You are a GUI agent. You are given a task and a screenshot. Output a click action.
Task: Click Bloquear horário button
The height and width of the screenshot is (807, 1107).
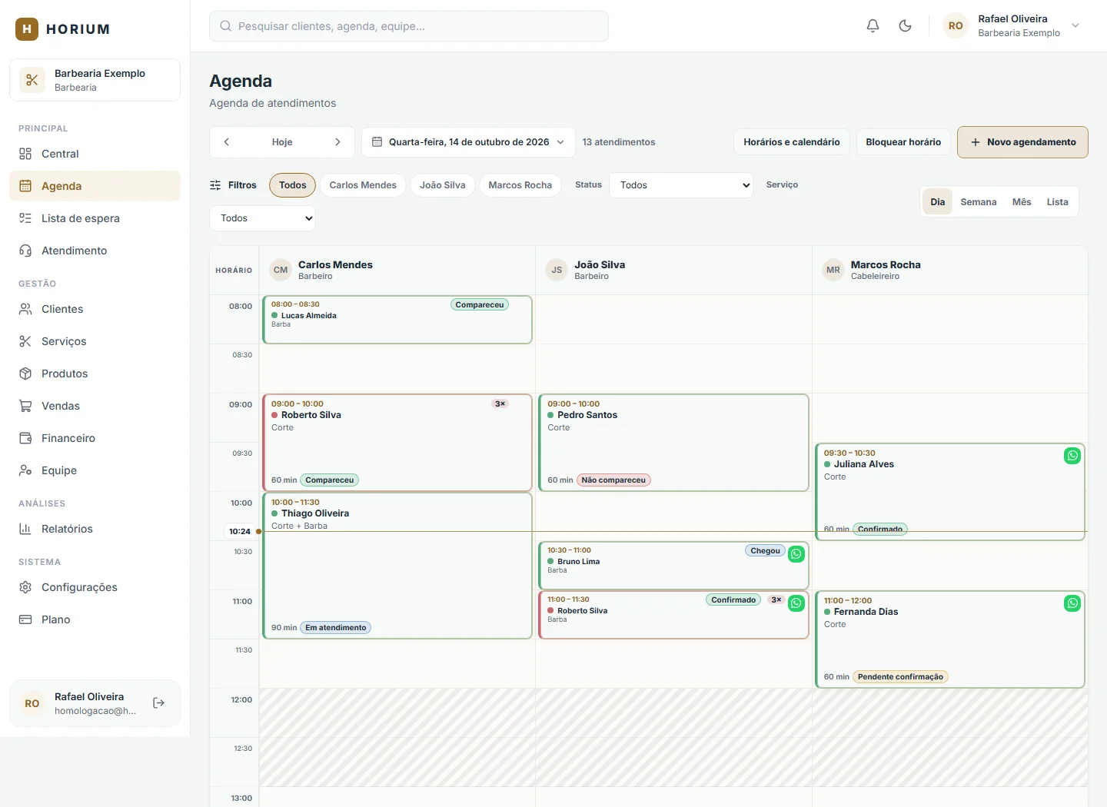point(903,142)
